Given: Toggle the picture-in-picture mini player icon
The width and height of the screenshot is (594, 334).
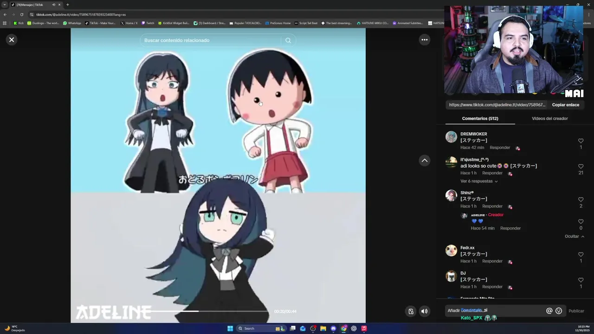Looking at the screenshot, I should pyautogui.click(x=411, y=311).
